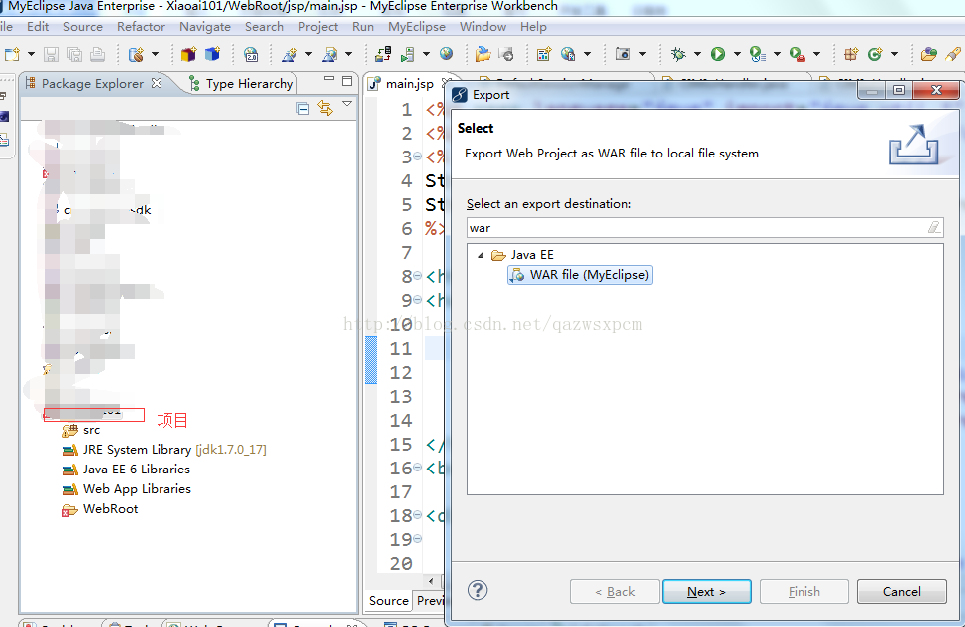This screenshot has width=965, height=627.
Task: Open the camera icon dropdown arrow
Action: (x=643, y=54)
